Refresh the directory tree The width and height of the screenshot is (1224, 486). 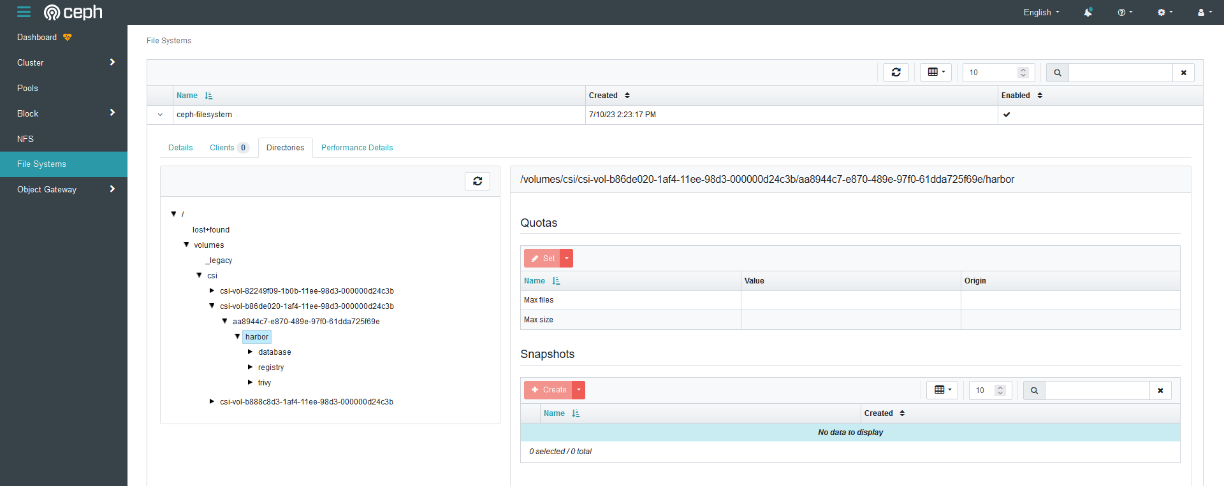(477, 181)
